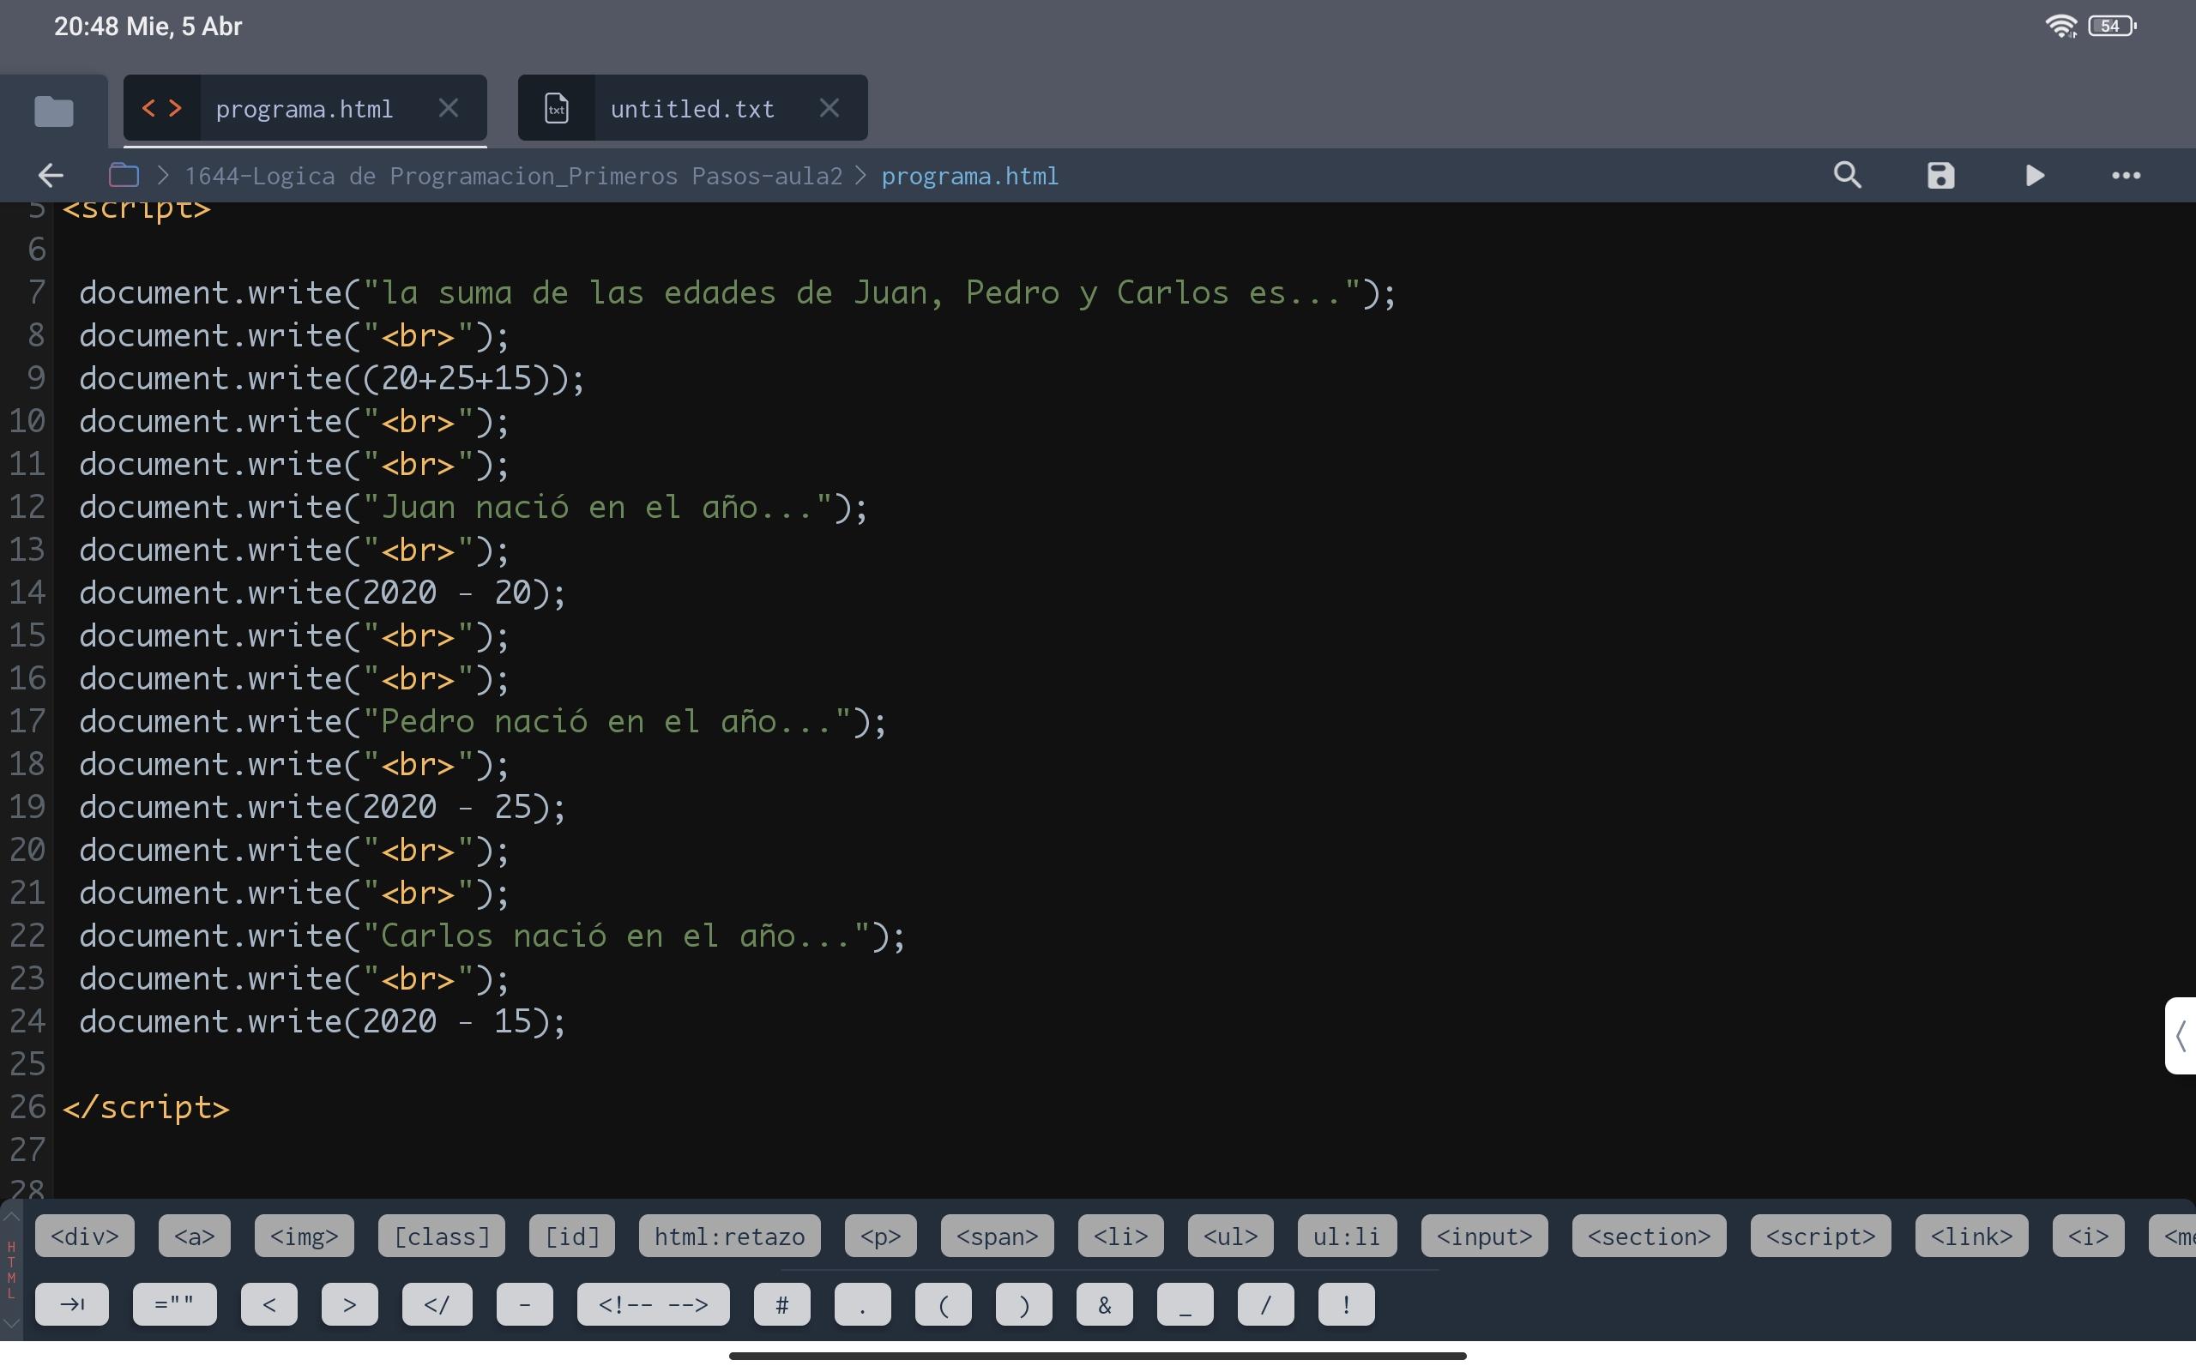Open the root folder in breadcrumb
This screenshot has height=1372, width=2196.
click(124, 174)
